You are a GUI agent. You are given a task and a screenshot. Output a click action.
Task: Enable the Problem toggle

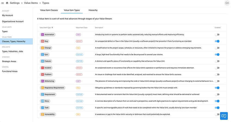[x=217, y=74]
